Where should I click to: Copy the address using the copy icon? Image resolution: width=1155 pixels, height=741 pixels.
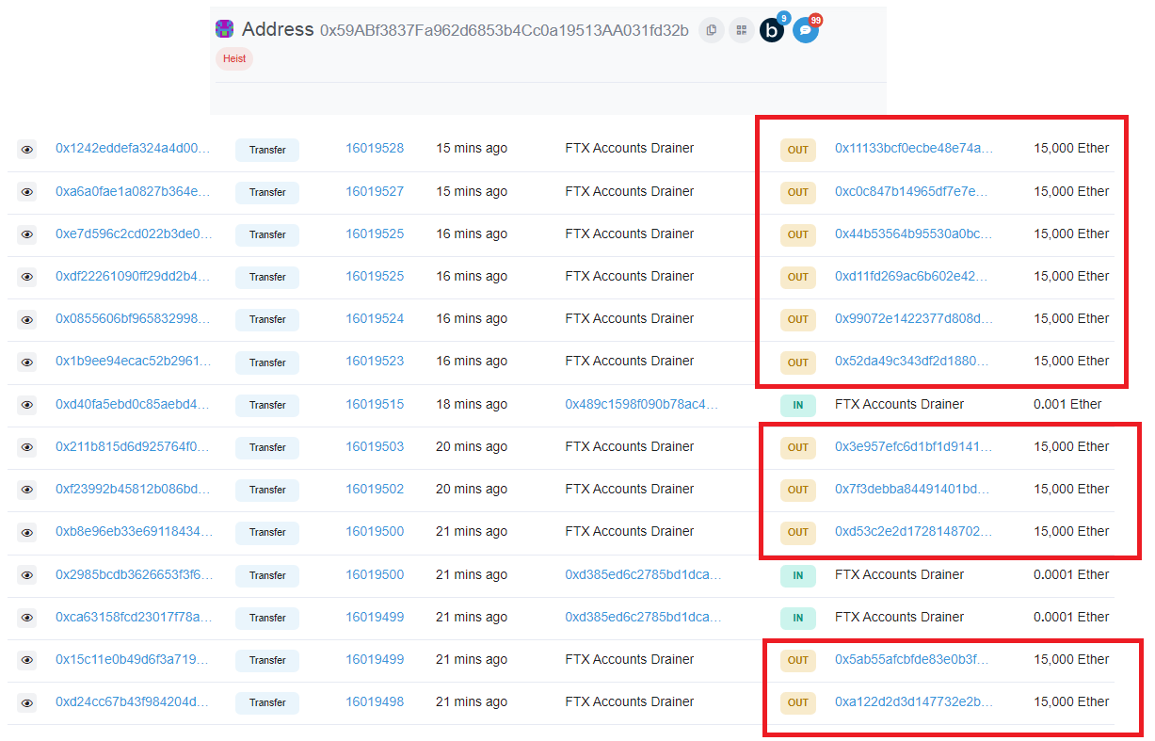coord(712,30)
